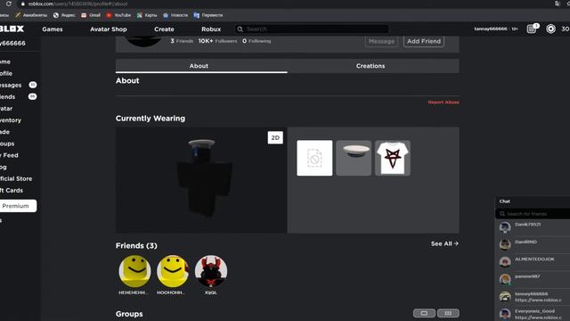Toggle avatar preview to 2D

tap(275, 137)
